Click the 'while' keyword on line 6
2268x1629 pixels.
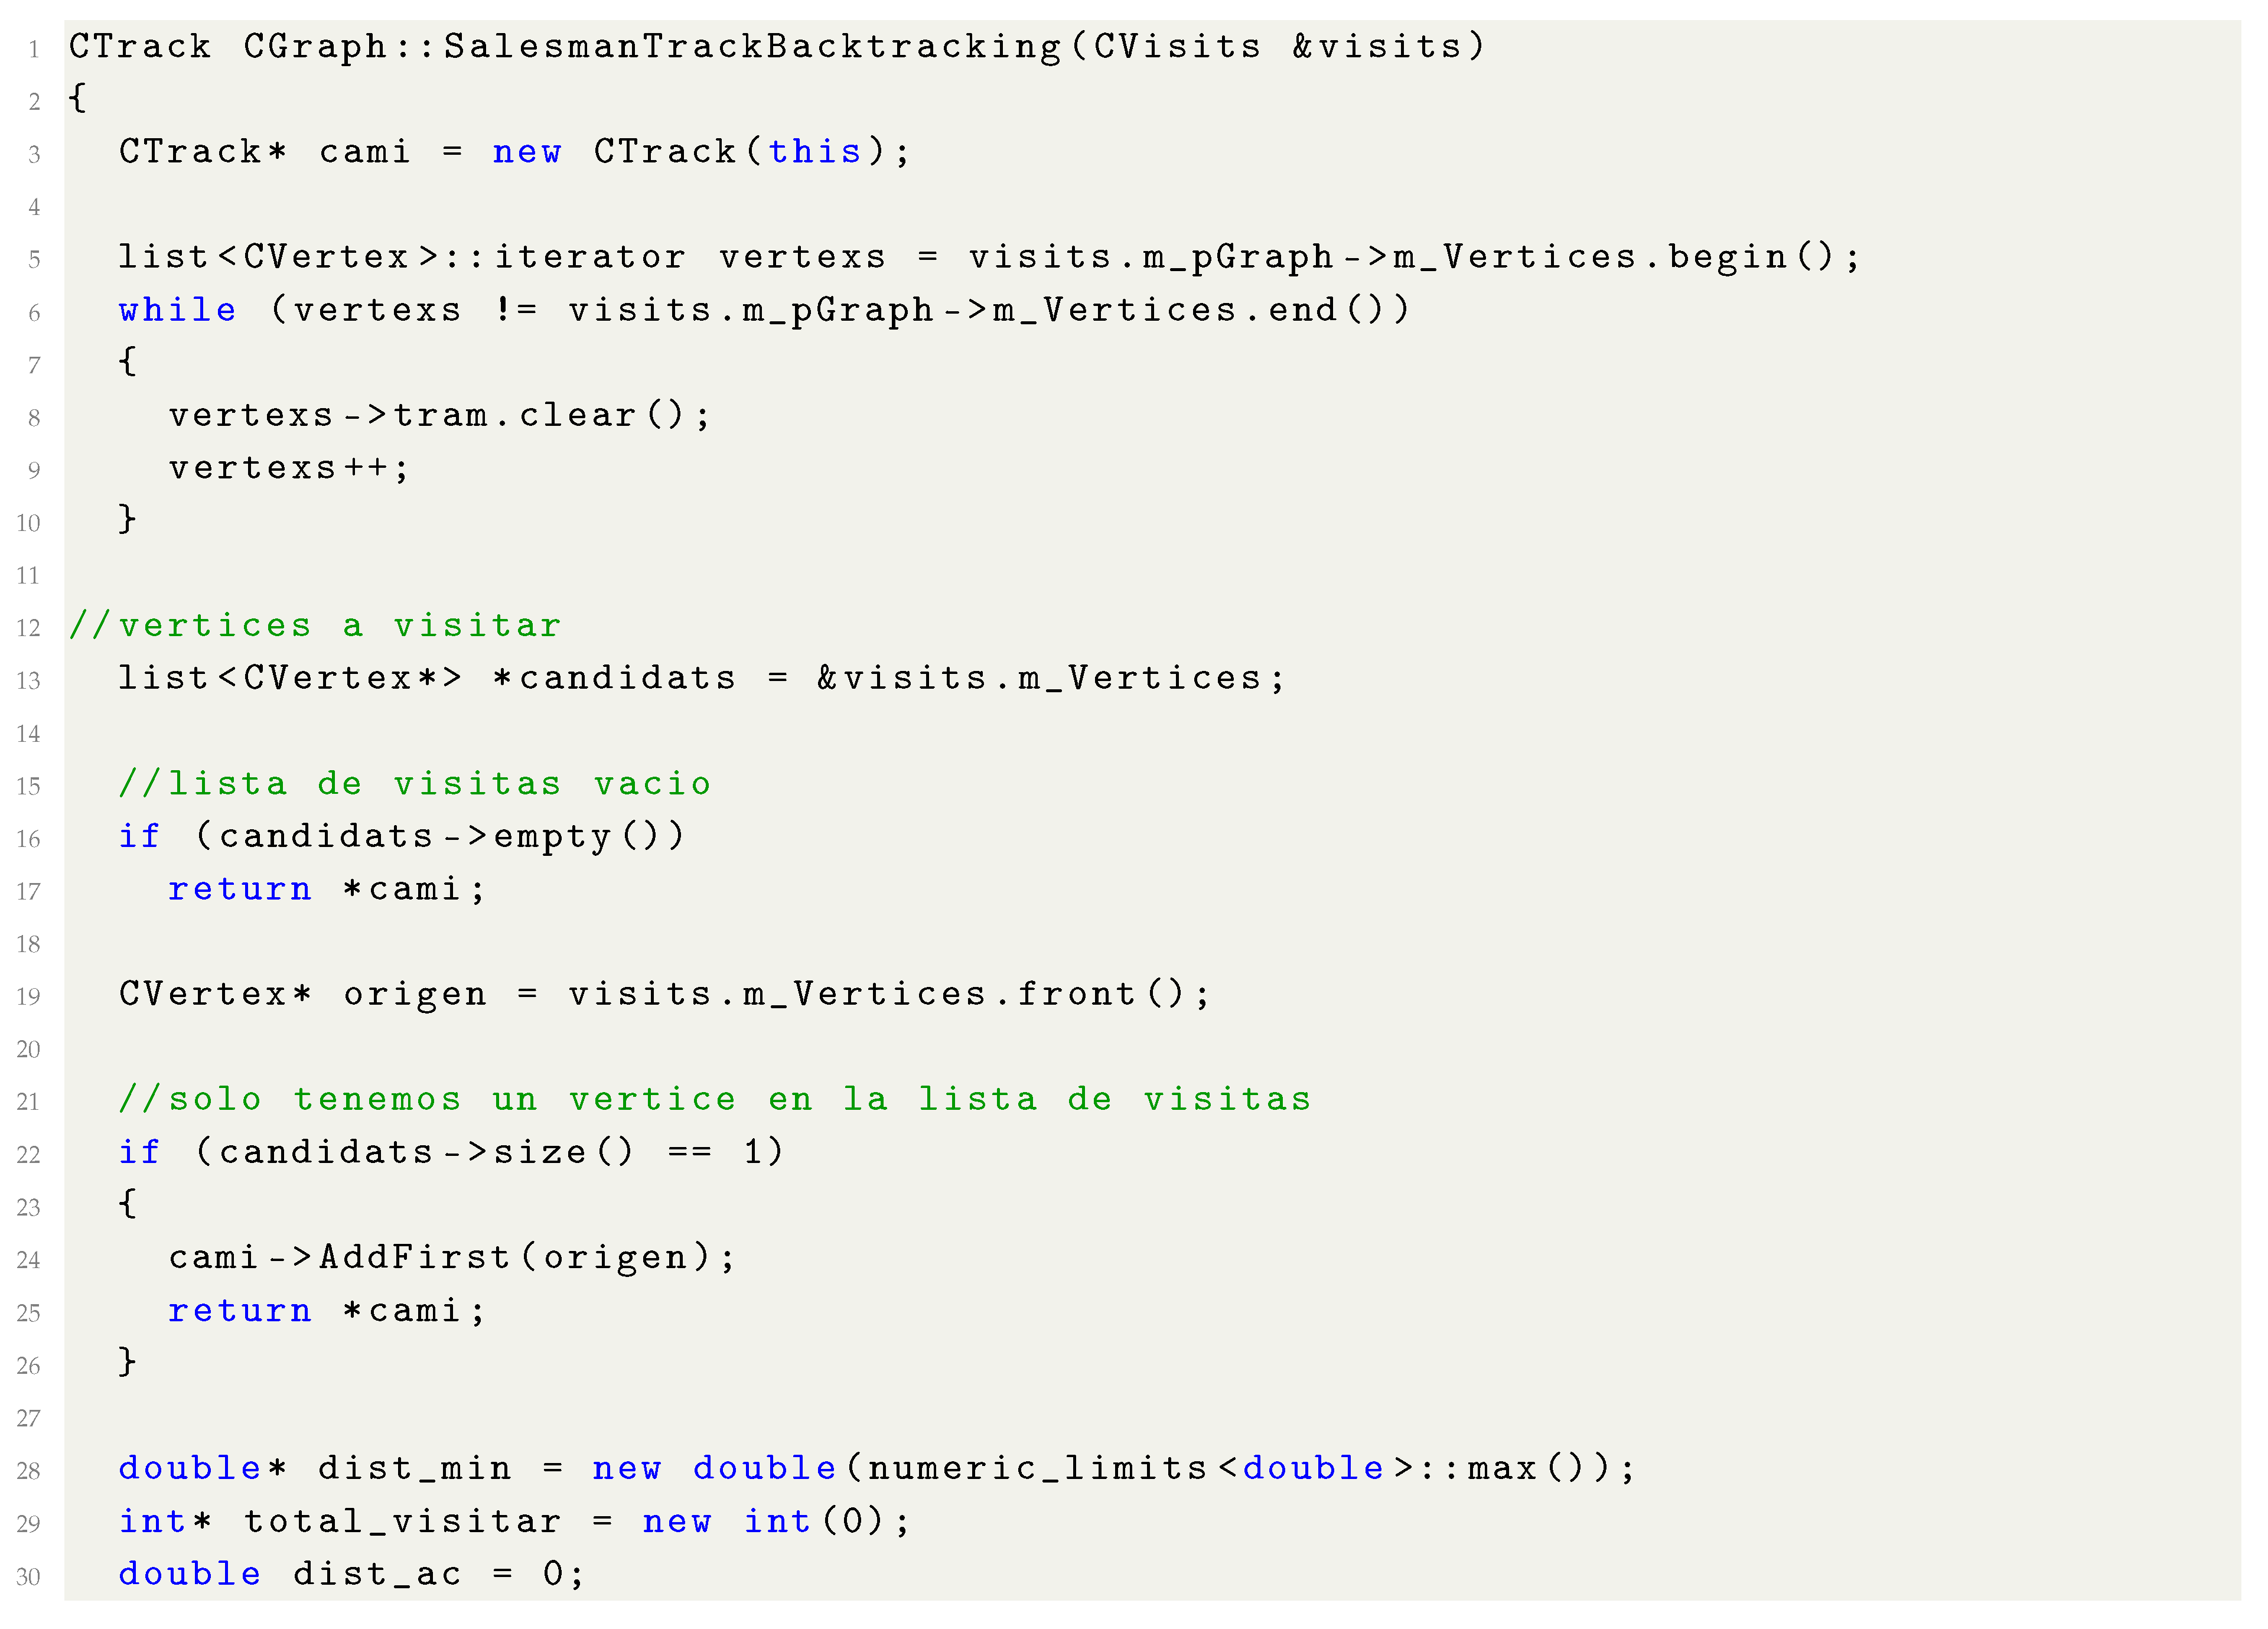tap(177, 310)
